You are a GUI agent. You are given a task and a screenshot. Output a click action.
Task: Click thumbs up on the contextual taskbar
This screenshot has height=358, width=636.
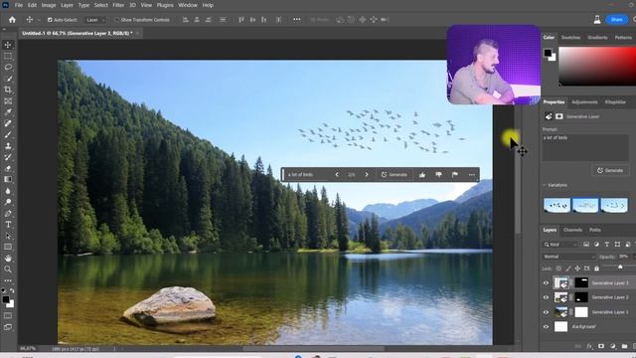[x=422, y=175]
